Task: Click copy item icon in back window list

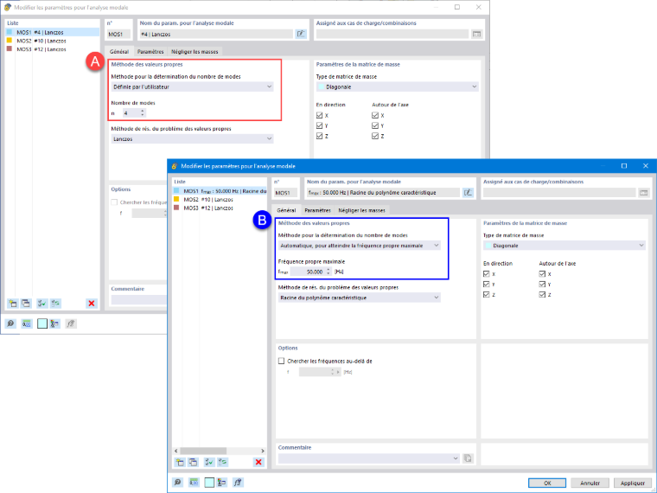Action: [26, 303]
